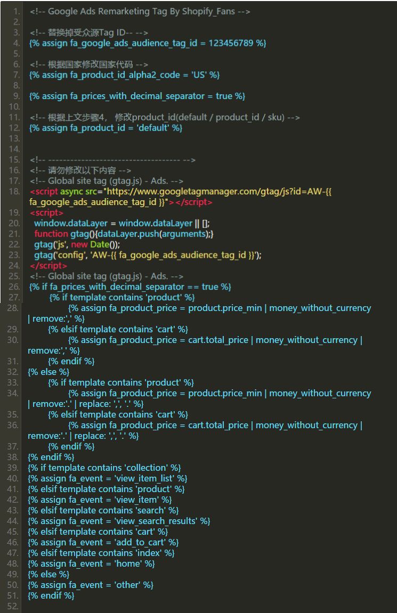Image resolution: width=397 pixels, height=613 pixels.
Task: Click the second 'Global site tag' comment on line 25
Action: pos(107,276)
